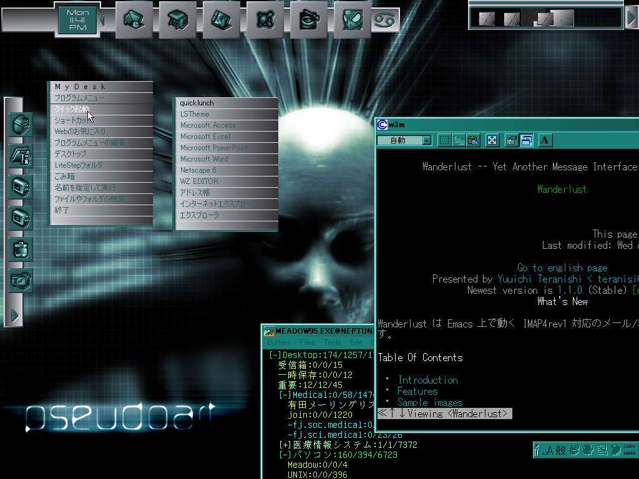Choose Webのお気に入り menu entry
The image size is (639, 479).
point(101,132)
